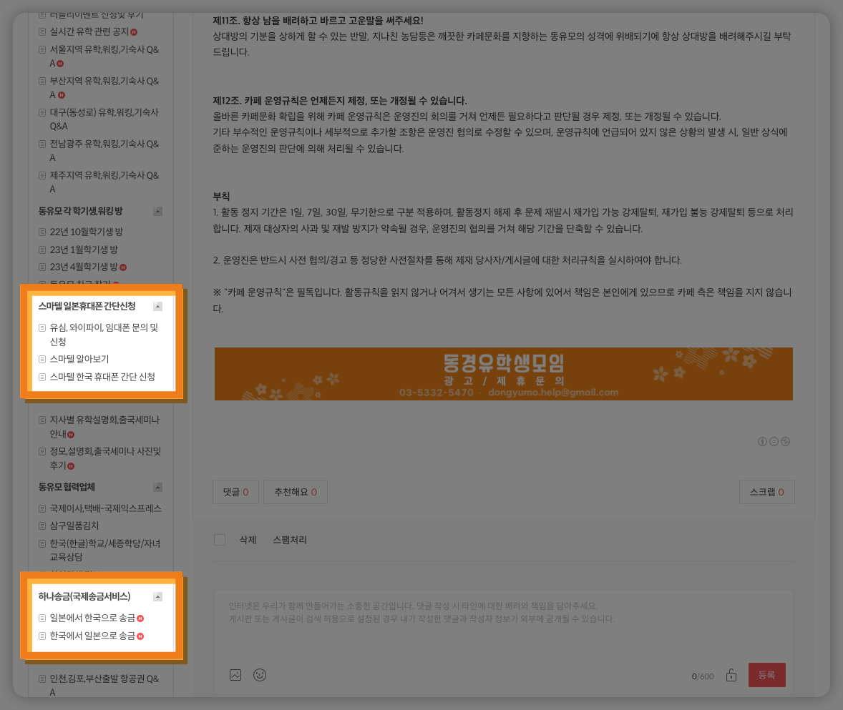Click the board icon beside 일본에서 한국으로 송금
843x710 pixels.
pyautogui.click(x=42, y=618)
